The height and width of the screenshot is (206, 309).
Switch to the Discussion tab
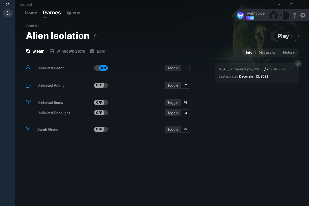point(267,52)
